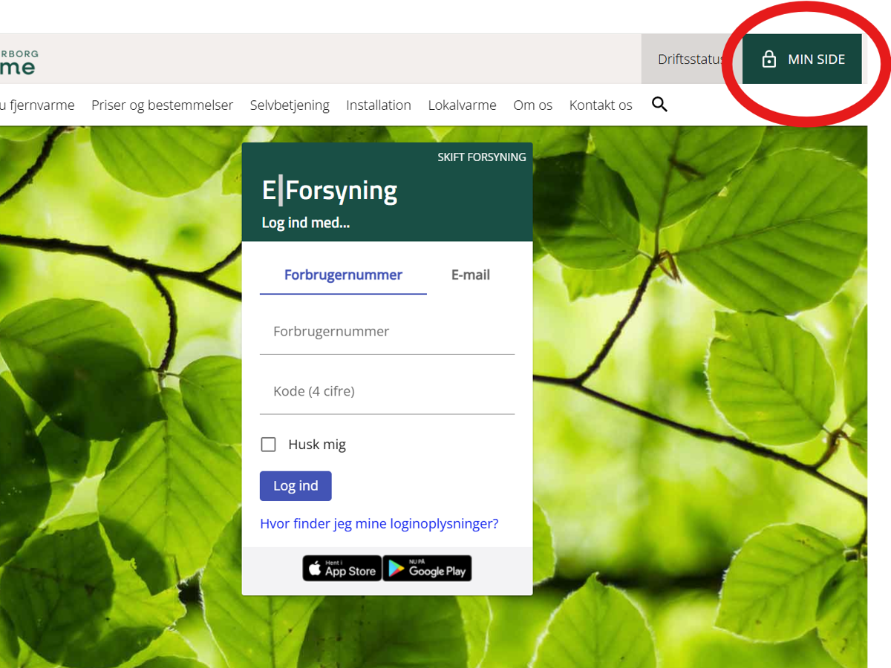The width and height of the screenshot is (891, 668).
Task: Click the Kode (4 cifre) field
Action: coord(386,391)
